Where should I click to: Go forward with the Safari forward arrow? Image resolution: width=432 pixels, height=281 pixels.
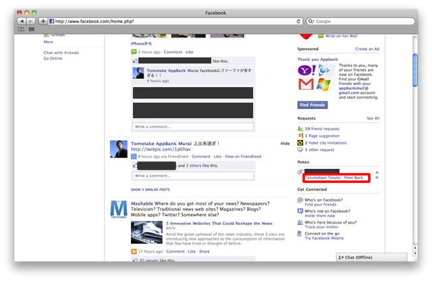click(31, 21)
